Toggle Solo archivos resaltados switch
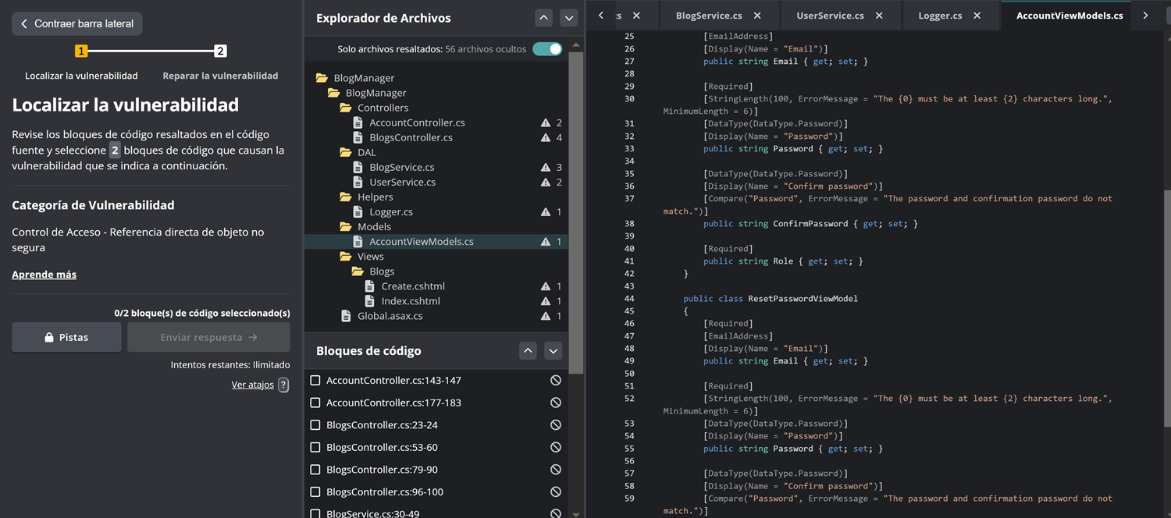 [547, 49]
